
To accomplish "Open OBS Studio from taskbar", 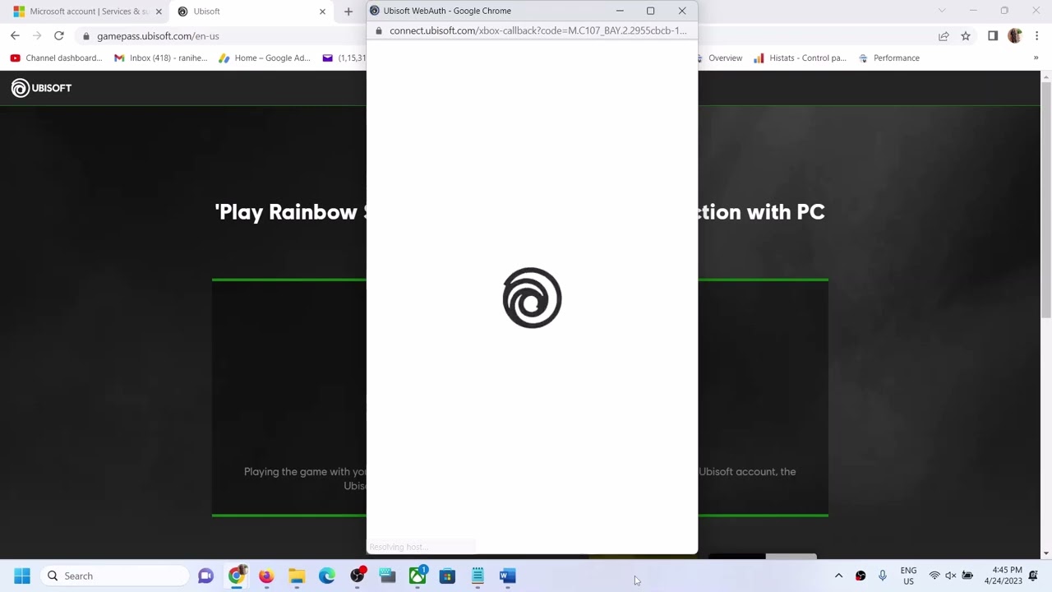I will click(358, 576).
